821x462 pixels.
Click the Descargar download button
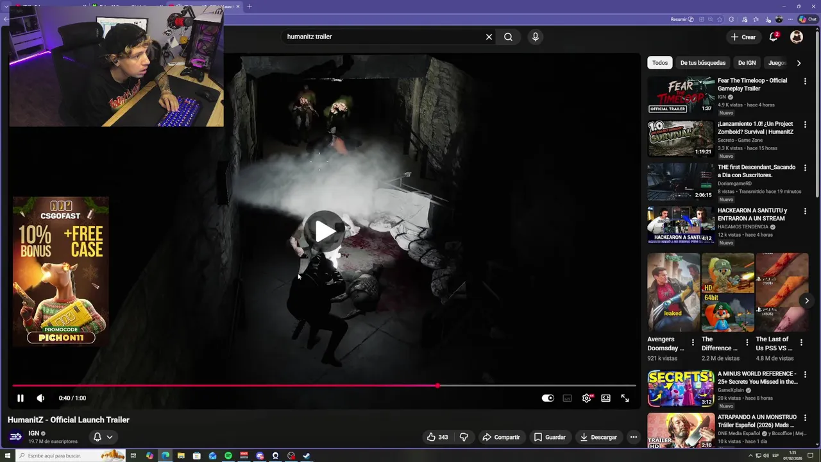(x=598, y=437)
